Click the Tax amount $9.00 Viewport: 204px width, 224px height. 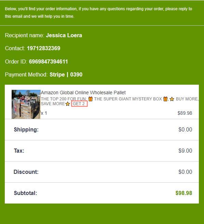[x=185, y=151]
